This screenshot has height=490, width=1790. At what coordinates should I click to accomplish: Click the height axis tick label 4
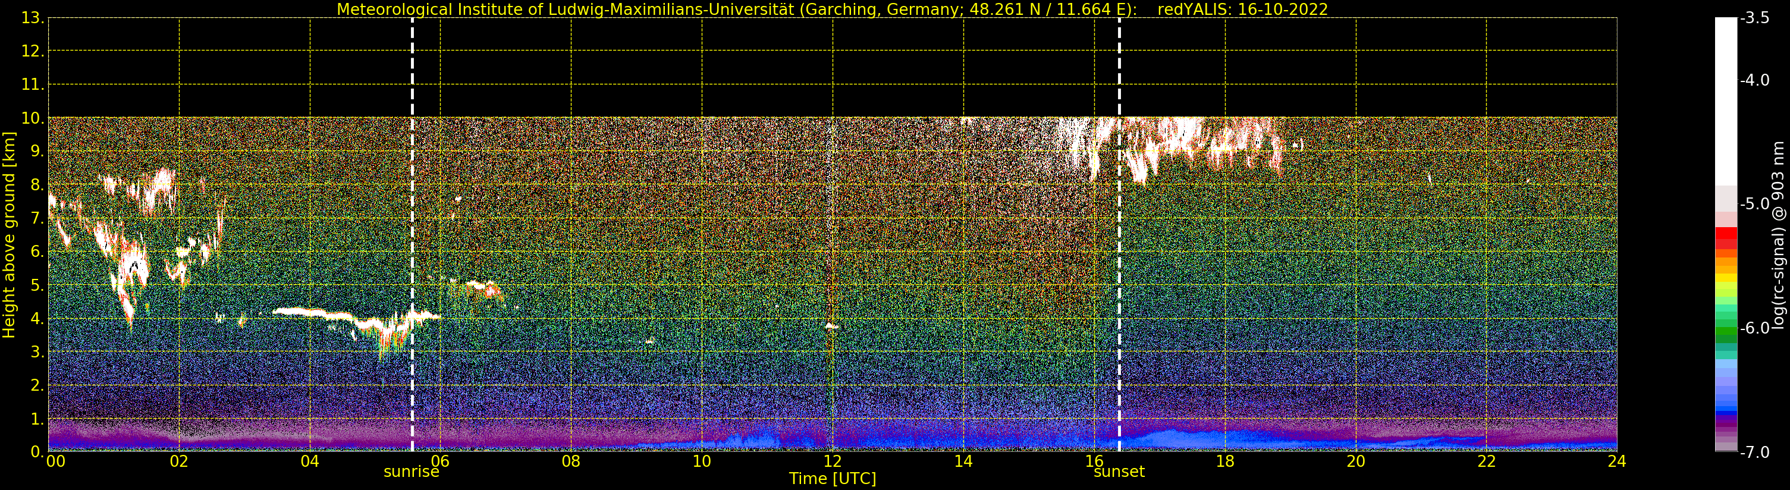[x=37, y=318]
